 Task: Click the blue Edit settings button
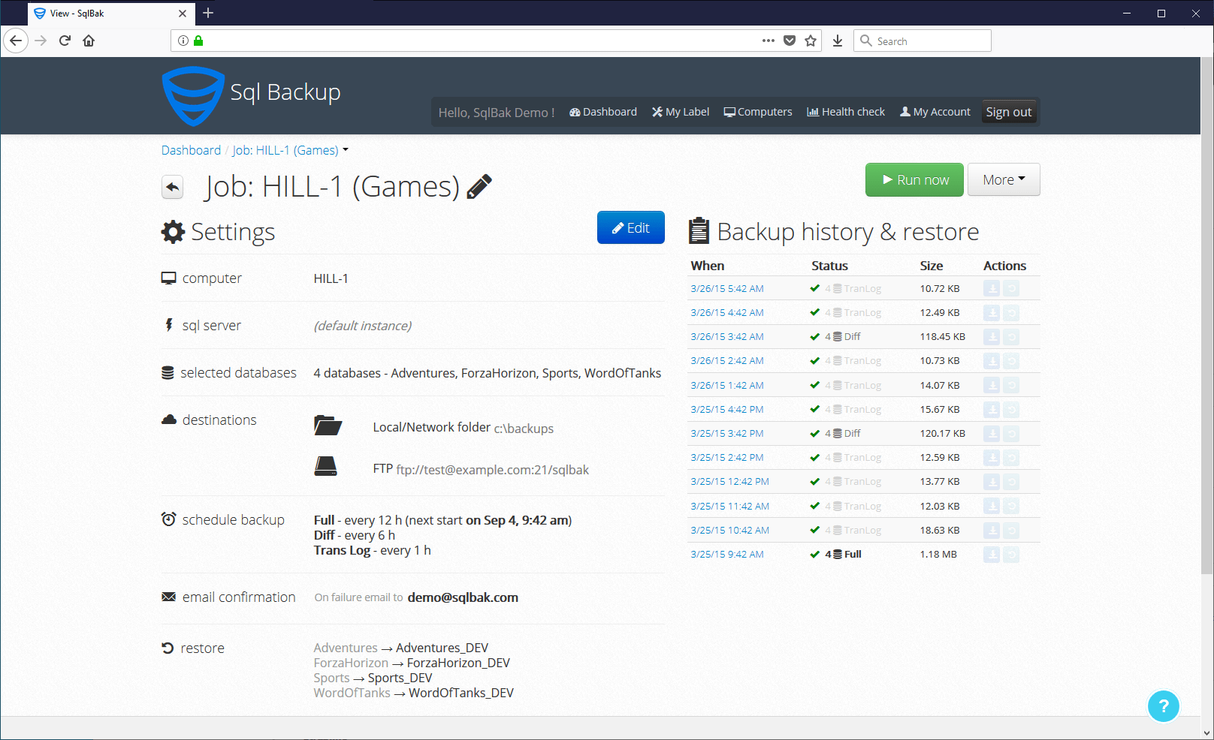pyautogui.click(x=631, y=227)
